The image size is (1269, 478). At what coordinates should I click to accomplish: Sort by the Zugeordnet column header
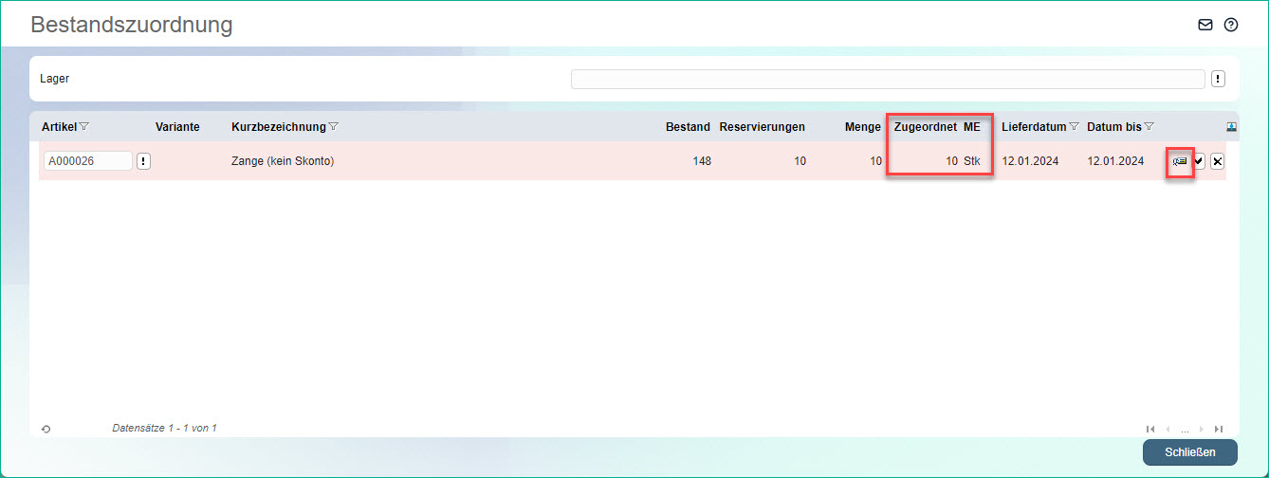click(926, 126)
